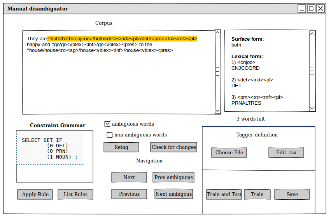
Task: Maximize the Manual disambiguator window
Action: [311, 9]
